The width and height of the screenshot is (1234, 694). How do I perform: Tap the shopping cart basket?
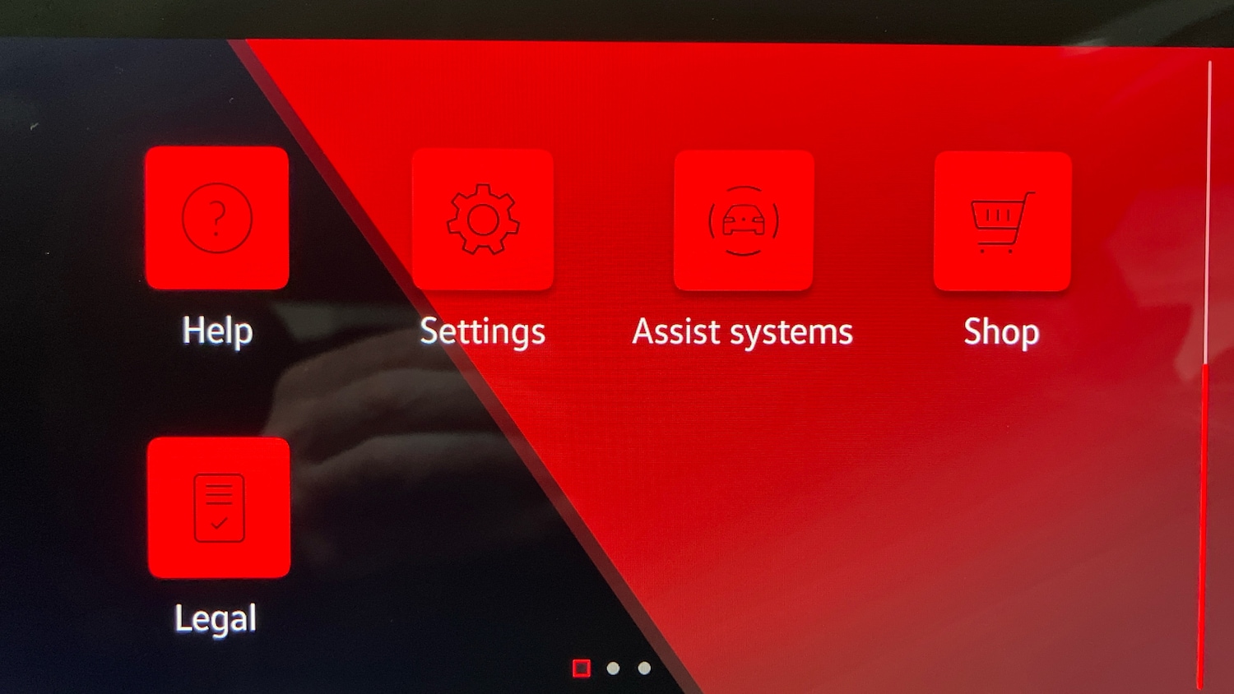pos(999,217)
